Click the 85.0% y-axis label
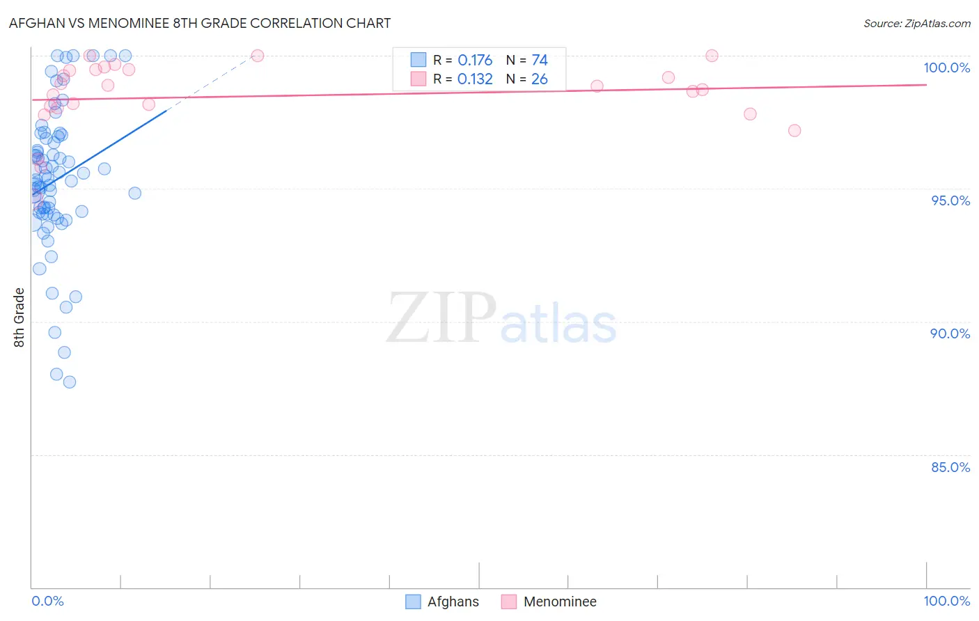This screenshot has width=979, height=621. (950, 467)
